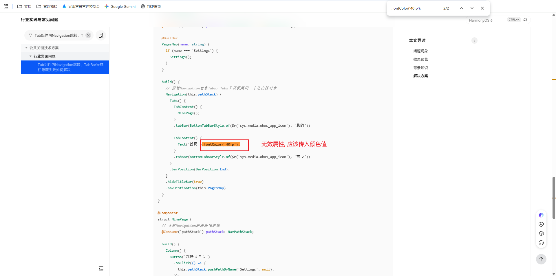This screenshot has height=276, width=556.
Task: Click the sidebar filter funnel icon
Action: [x=30, y=35]
